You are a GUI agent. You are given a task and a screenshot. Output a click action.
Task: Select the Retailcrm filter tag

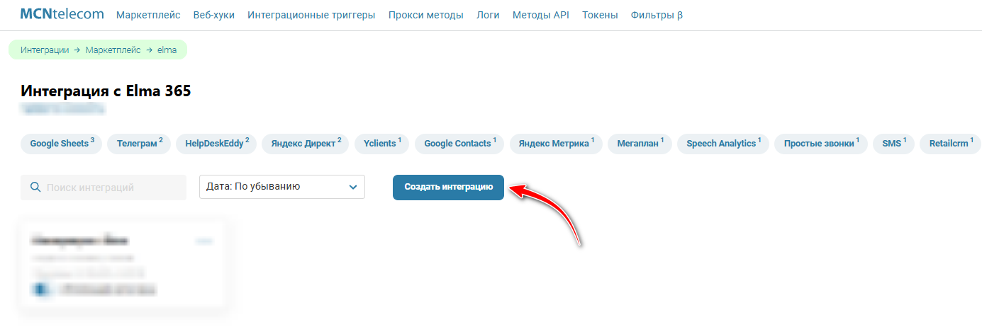point(951,144)
